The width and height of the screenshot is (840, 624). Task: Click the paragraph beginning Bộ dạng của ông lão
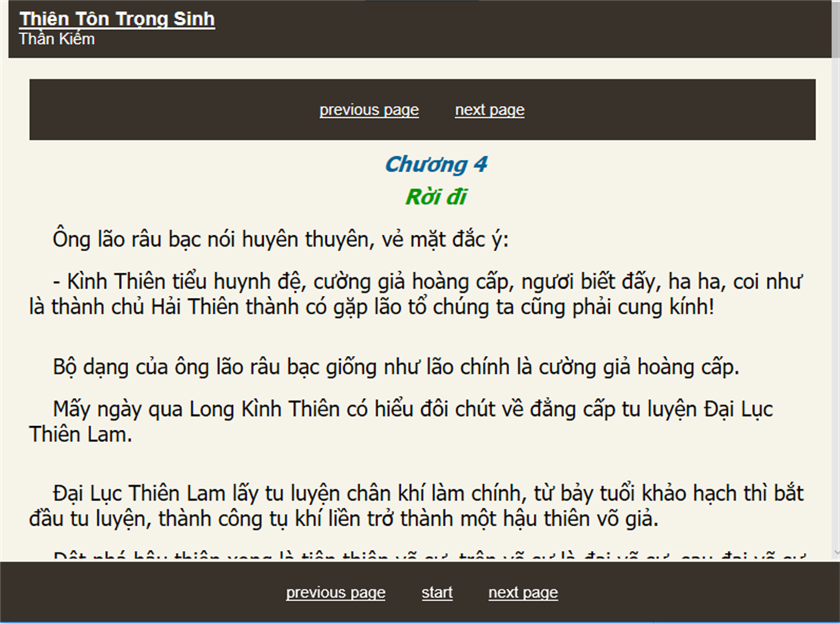pyautogui.click(x=396, y=367)
